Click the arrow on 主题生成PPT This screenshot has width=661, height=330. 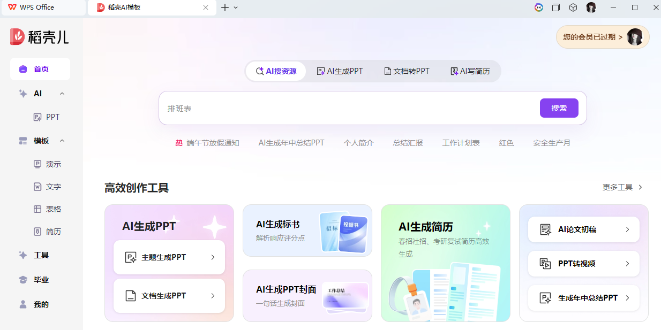pyautogui.click(x=213, y=257)
